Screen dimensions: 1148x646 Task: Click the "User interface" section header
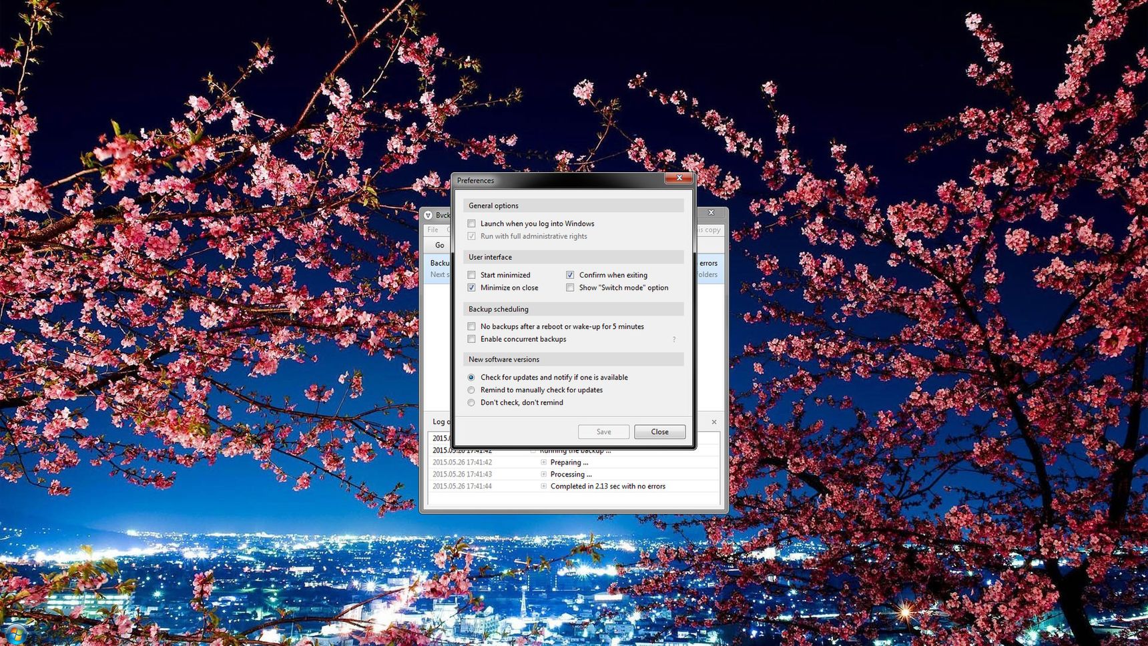pyautogui.click(x=573, y=257)
